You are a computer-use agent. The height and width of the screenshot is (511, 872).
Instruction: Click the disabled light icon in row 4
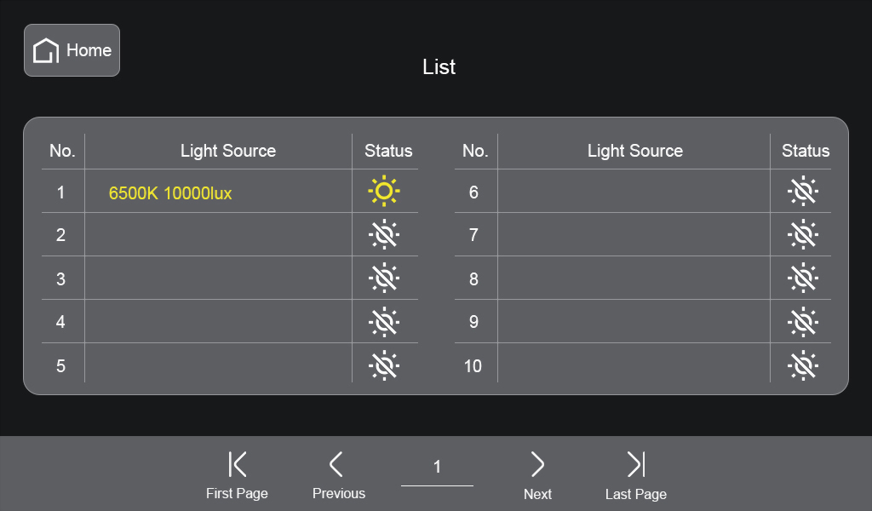[384, 322]
